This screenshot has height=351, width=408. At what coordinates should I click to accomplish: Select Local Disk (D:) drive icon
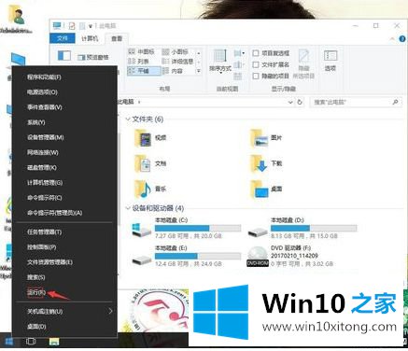pyautogui.click(x=258, y=232)
